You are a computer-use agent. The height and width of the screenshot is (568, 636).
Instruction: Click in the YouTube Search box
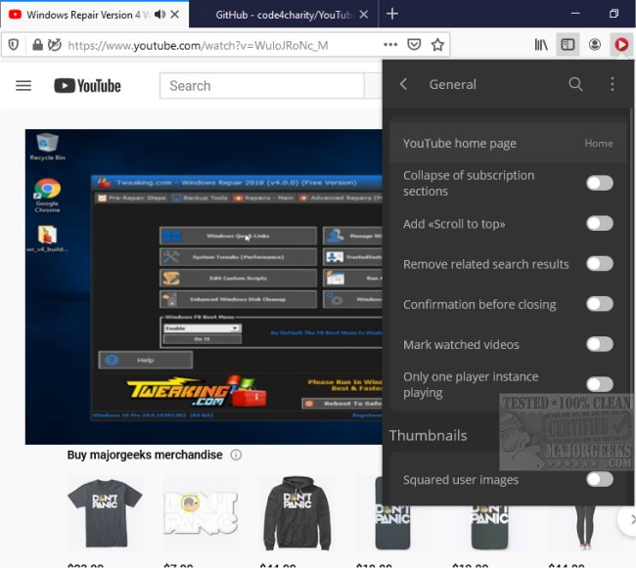click(x=262, y=85)
